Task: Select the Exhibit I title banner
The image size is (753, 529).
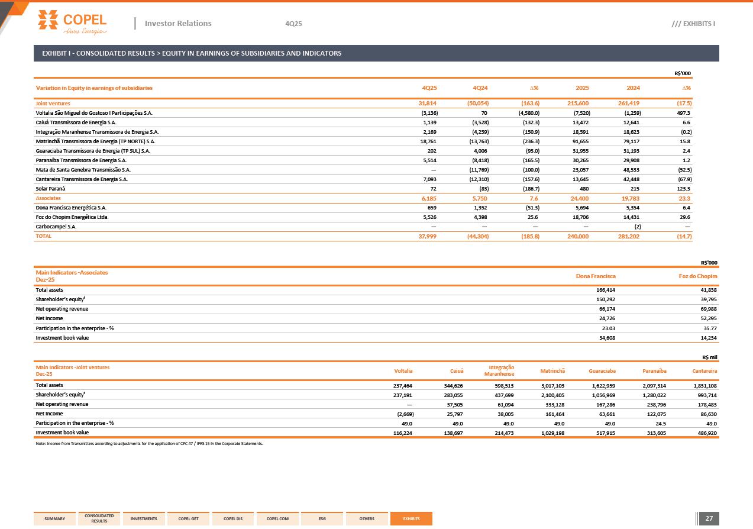Action: click(376, 53)
